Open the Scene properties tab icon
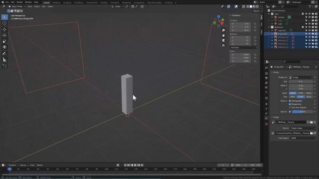Image resolution: width=319 pixels, height=179 pixels. (266, 88)
